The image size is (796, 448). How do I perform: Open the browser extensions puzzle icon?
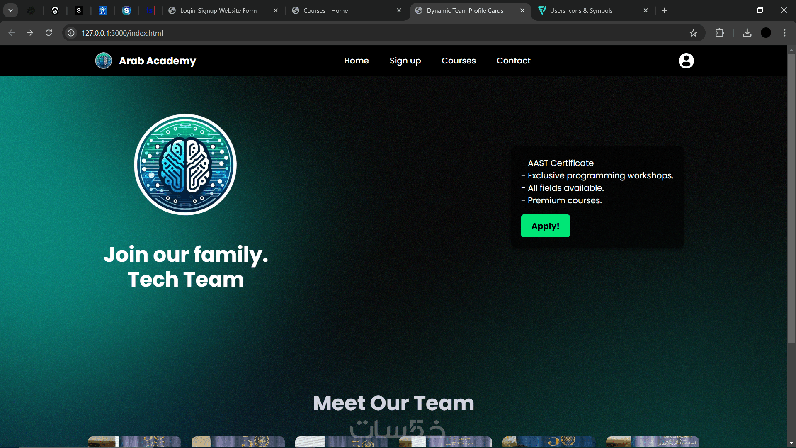pyautogui.click(x=720, y=33)
